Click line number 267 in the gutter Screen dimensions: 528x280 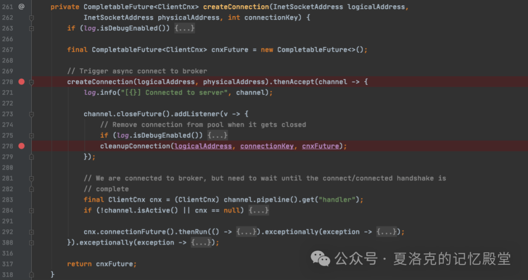(x=7, y=50)
